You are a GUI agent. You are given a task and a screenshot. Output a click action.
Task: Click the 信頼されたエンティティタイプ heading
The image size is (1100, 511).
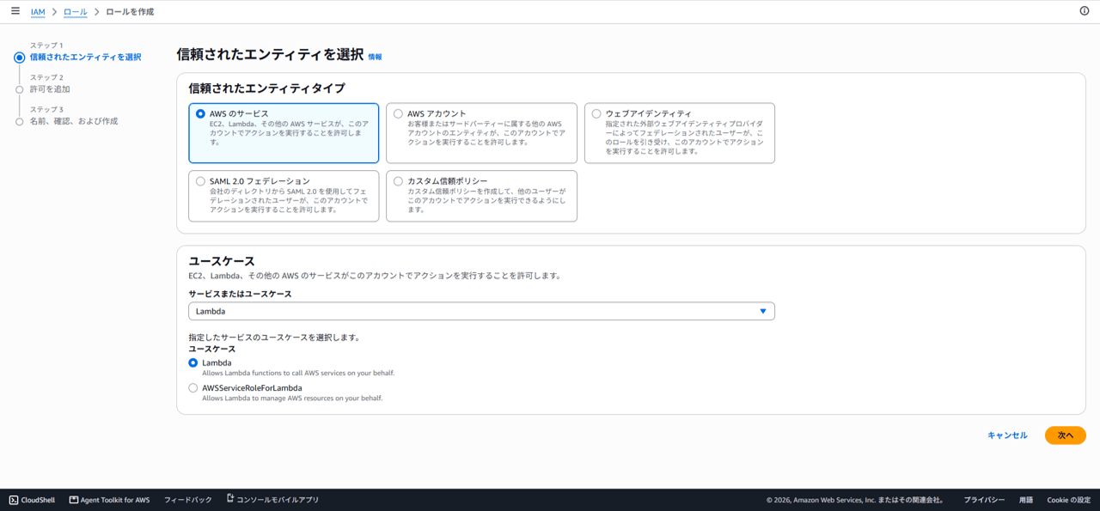[x=266, y=88]
